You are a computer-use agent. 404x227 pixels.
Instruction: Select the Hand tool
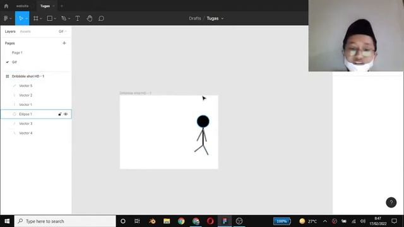pos(90,18)
